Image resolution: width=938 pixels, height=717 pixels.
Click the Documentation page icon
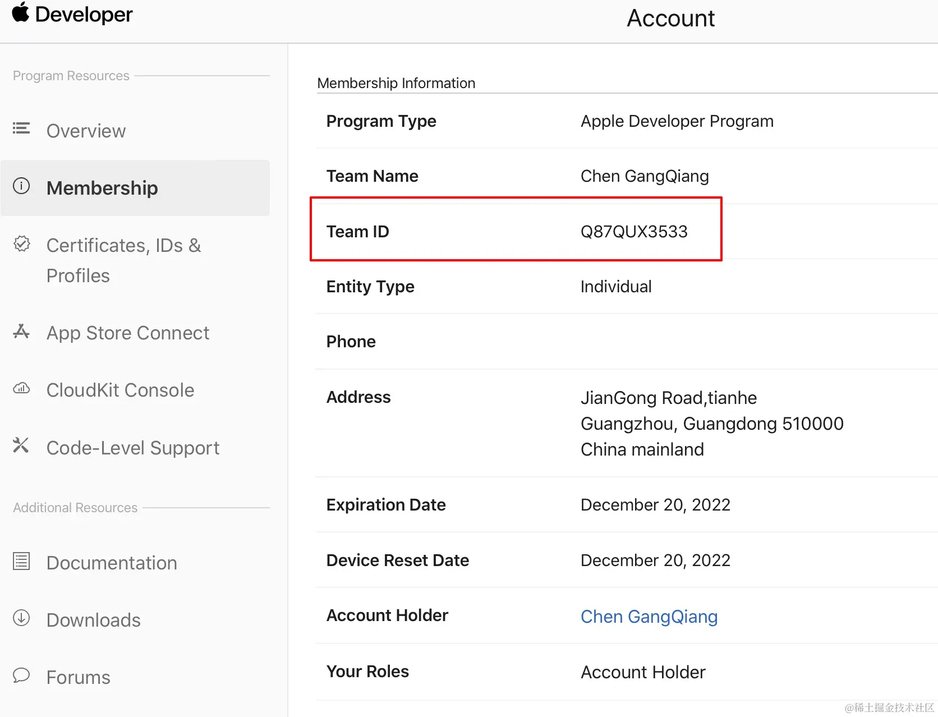click(21, 561)
